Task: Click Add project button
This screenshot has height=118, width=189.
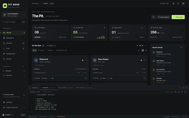Action: pos(178,17)
